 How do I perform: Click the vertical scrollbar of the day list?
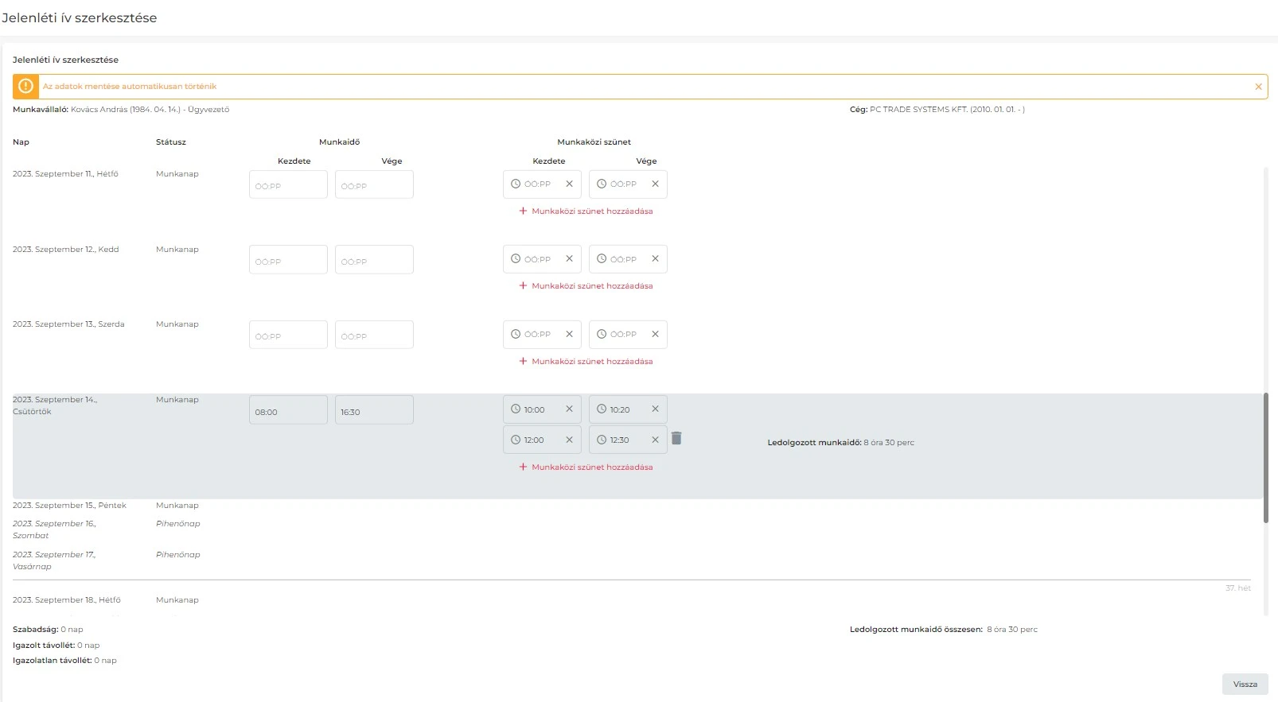1265,457
